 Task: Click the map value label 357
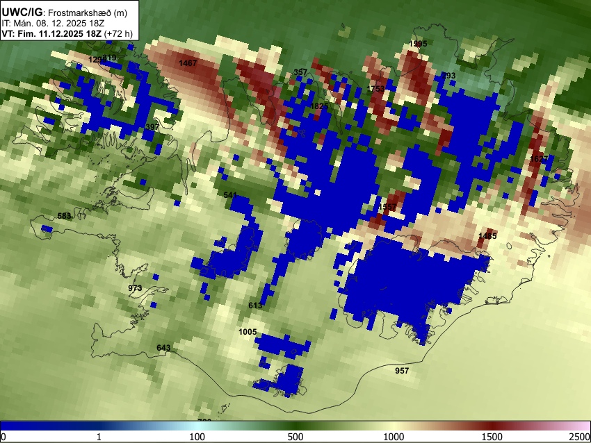click(300, 72)
